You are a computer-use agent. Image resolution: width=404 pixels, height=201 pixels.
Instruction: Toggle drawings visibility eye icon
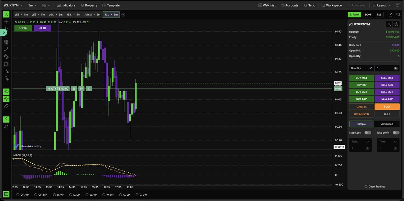click(x=6, y=92)
